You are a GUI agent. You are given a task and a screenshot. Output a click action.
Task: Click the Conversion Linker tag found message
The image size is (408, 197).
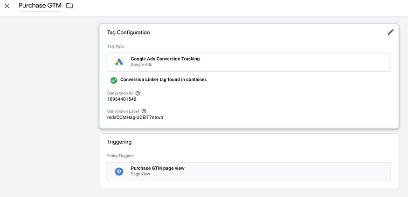[x=164, y=79]
